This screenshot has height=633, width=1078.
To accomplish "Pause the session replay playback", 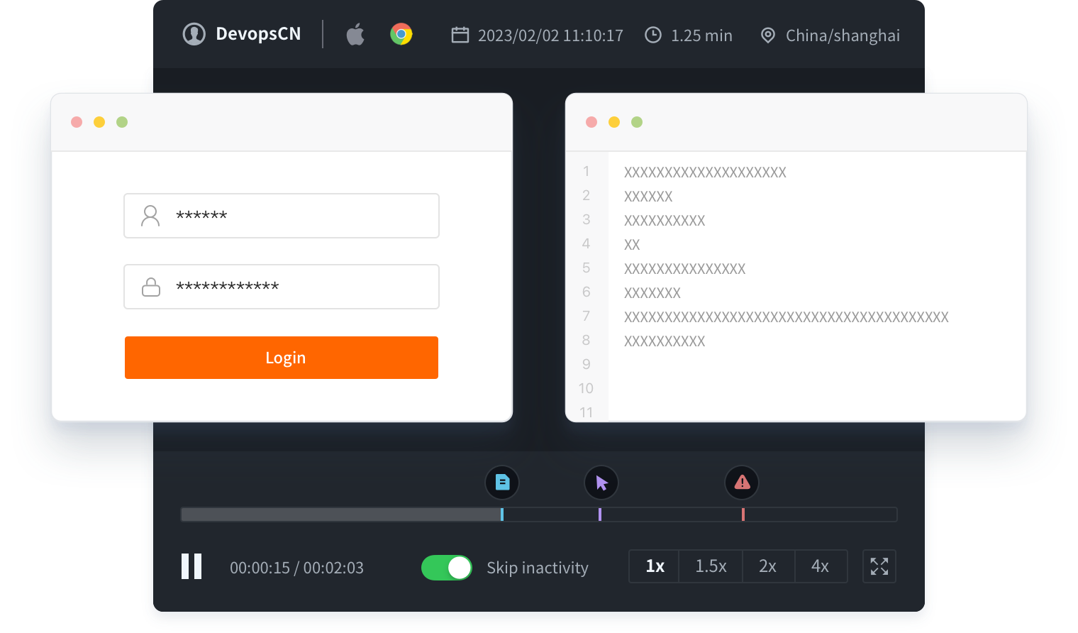I will 191,566.
